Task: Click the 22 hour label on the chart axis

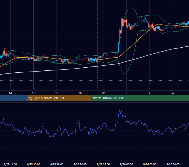Action: tap(103, 93)
